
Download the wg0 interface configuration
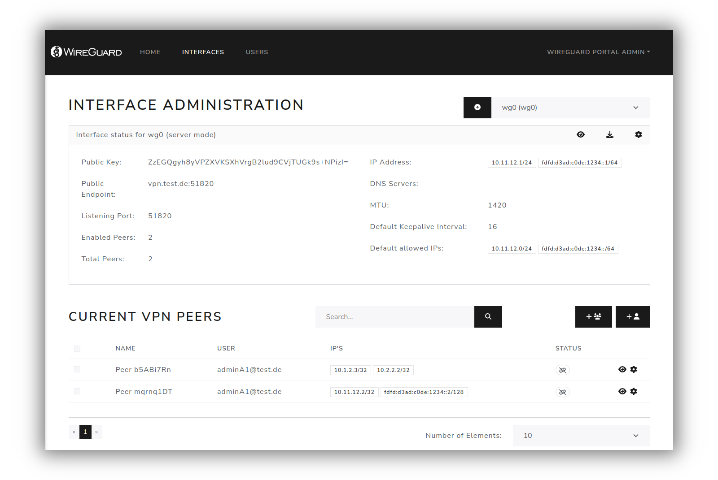pos(609,135)
